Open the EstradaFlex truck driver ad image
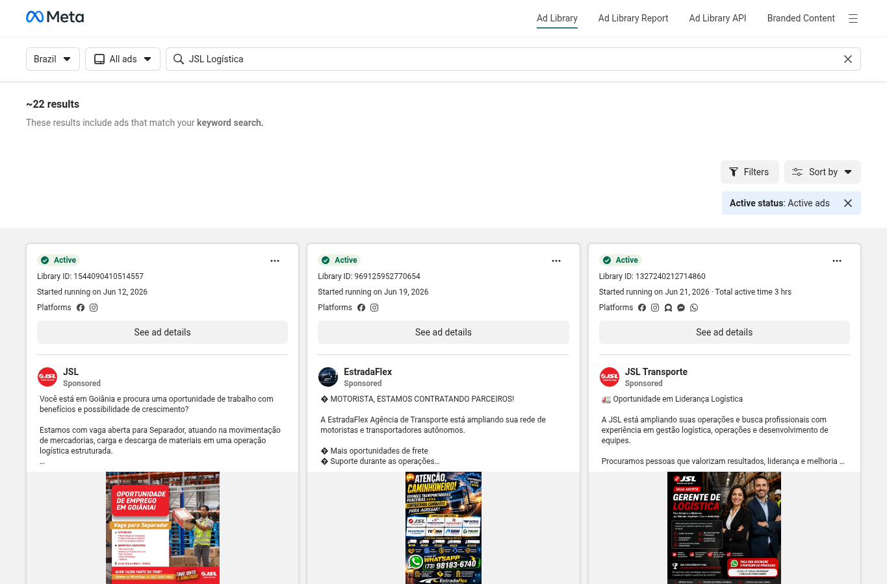This screenshot has height=584, width=887. click(x=443, y=528)
